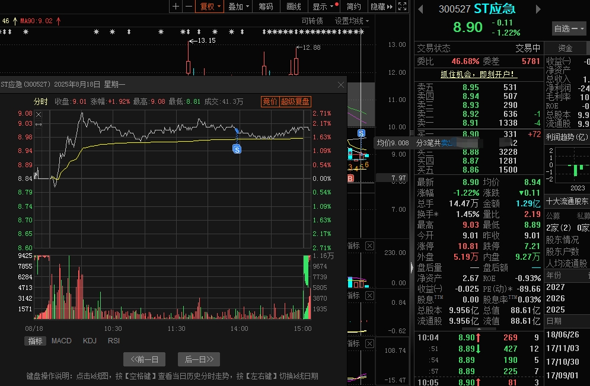Click the 十大流通股东 section header
This screenshot has width=590, height=386.
[567, 201]
